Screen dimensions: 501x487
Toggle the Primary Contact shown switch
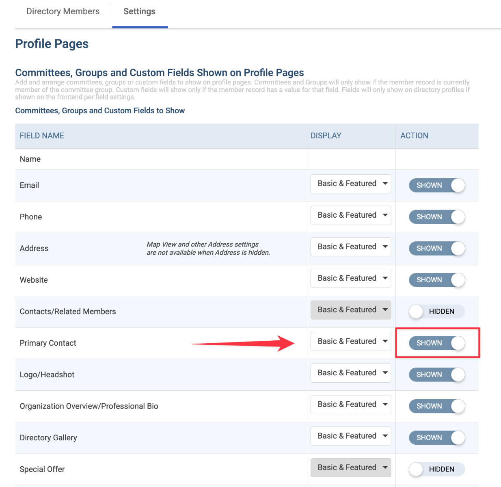pos(437,343)
